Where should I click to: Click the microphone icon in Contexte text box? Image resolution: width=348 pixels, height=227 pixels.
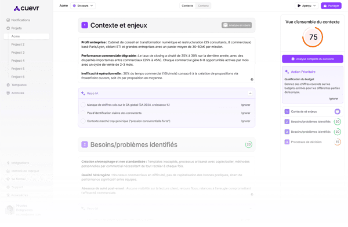coord(252,80)
